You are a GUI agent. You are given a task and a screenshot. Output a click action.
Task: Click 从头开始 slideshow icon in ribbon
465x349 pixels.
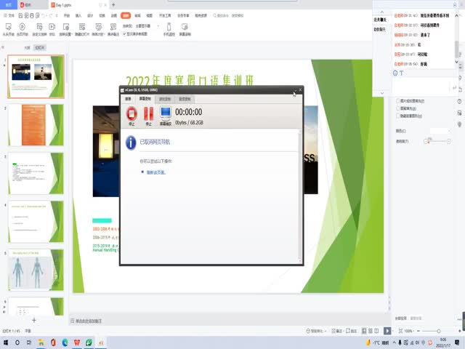[9, 27]
